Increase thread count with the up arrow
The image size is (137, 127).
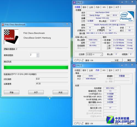click(x=38, y=54)
